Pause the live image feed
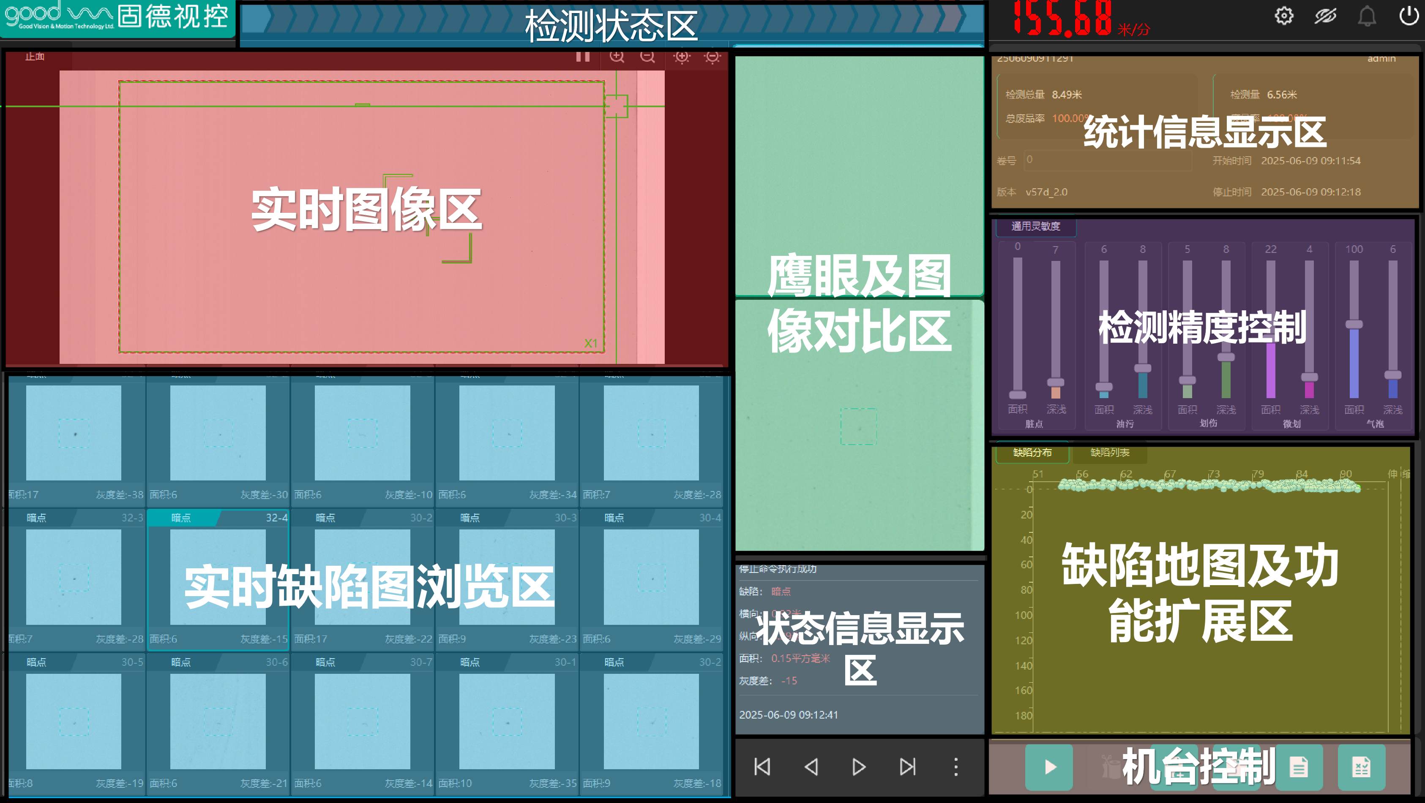 pyautogui.click(x=582, y=57)
